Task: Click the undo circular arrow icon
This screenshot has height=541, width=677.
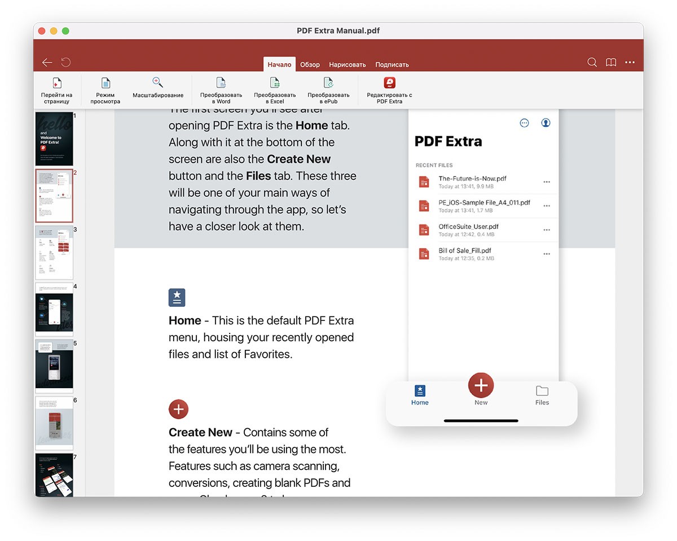Action: tap(66, 63)
